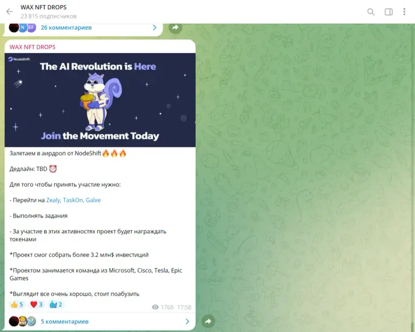Open the TaskOn link

[73, 200]
